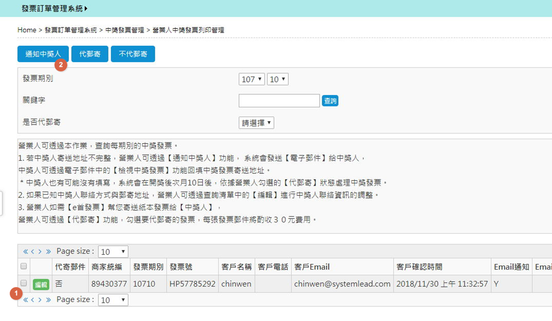This screenshot has height=321, width=552.
Task: Open 中獎發票管理 breadcrumb link
Action: point(125,30)
